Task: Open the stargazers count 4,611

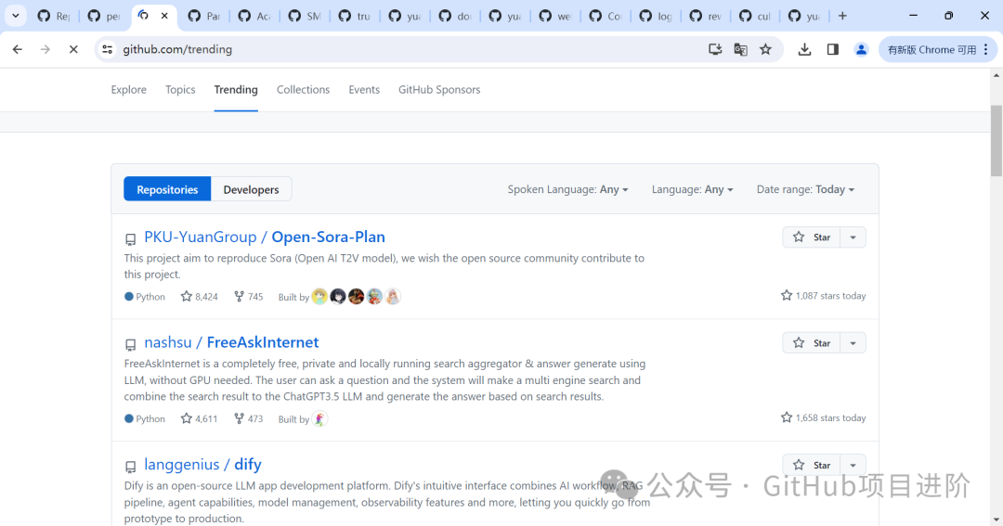Action: tap(199, 418)
